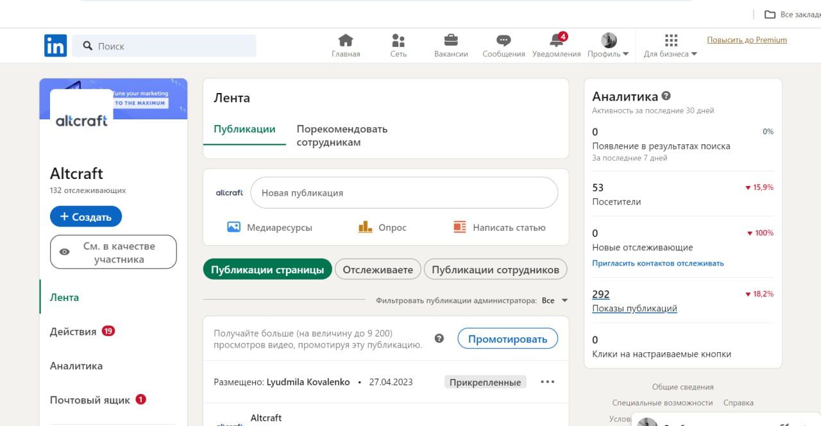This screenshot has width=821, height=426.
Task: Open admin post filter dropdown Все
Action: (555, 300)
